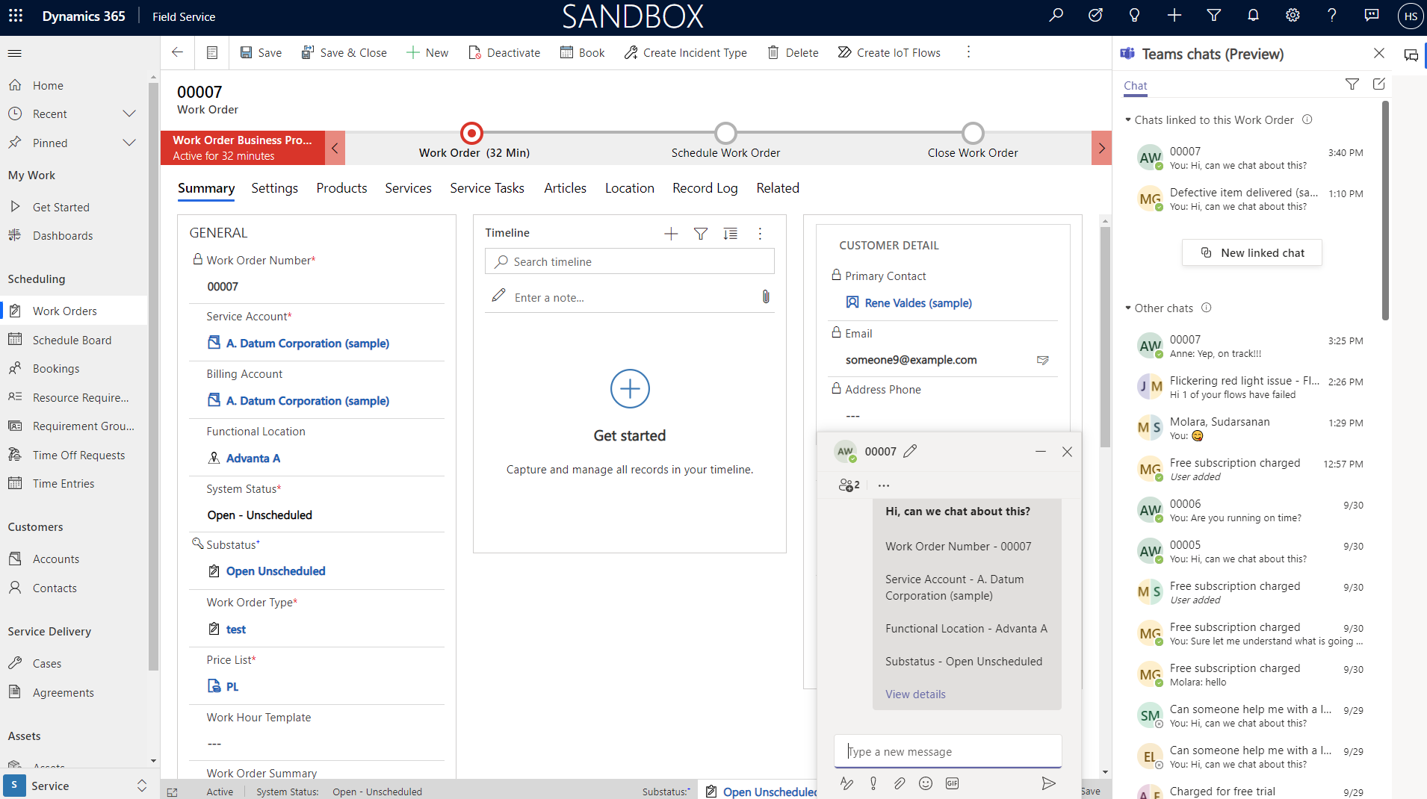Select active Work Order stage marker
This screenshot has height=799, width=1427.
tap(471, 134)
